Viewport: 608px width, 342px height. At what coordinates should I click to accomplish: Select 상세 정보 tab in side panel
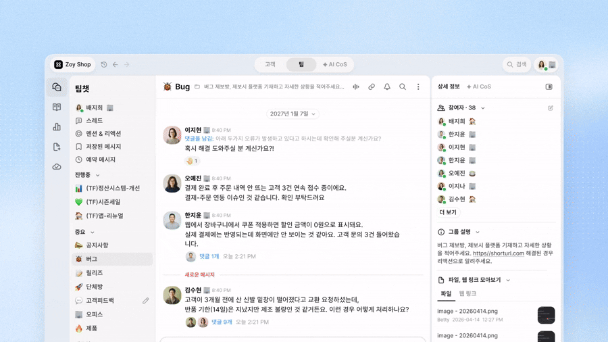click(449, 87)
